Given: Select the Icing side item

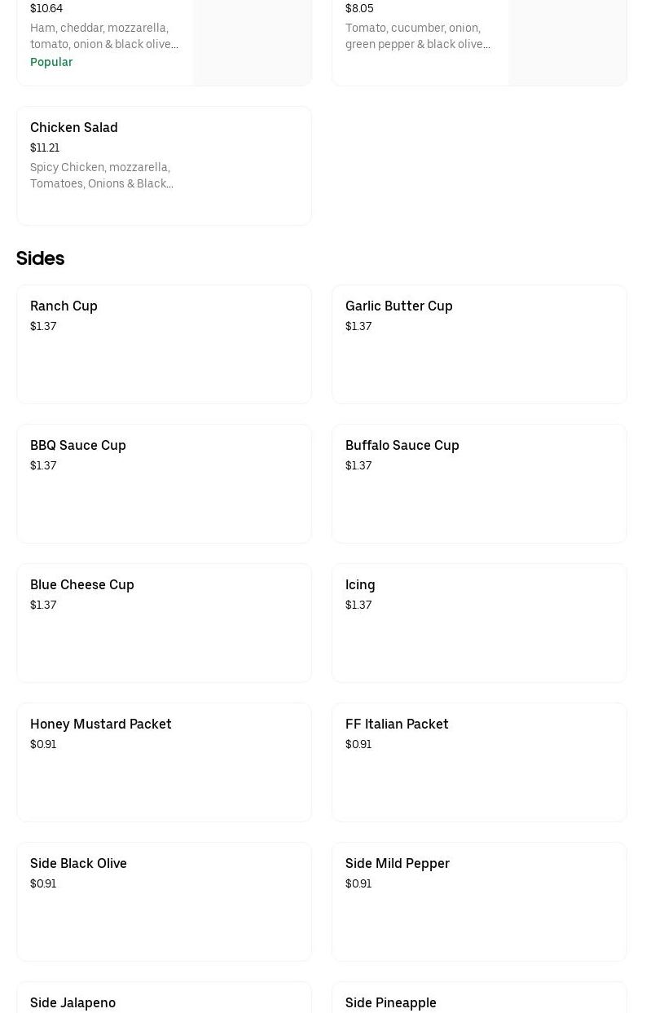Looking at the screenshot, I should (479, 623).
